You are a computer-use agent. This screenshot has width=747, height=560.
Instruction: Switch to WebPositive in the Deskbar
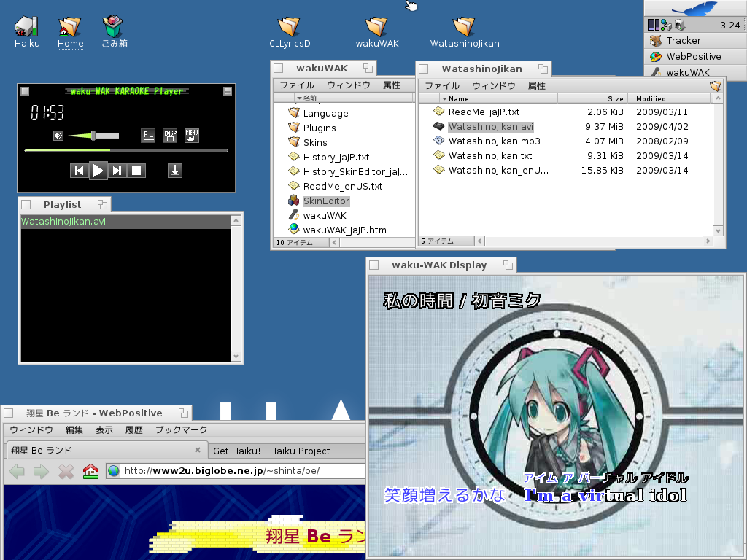pos(695,57)
